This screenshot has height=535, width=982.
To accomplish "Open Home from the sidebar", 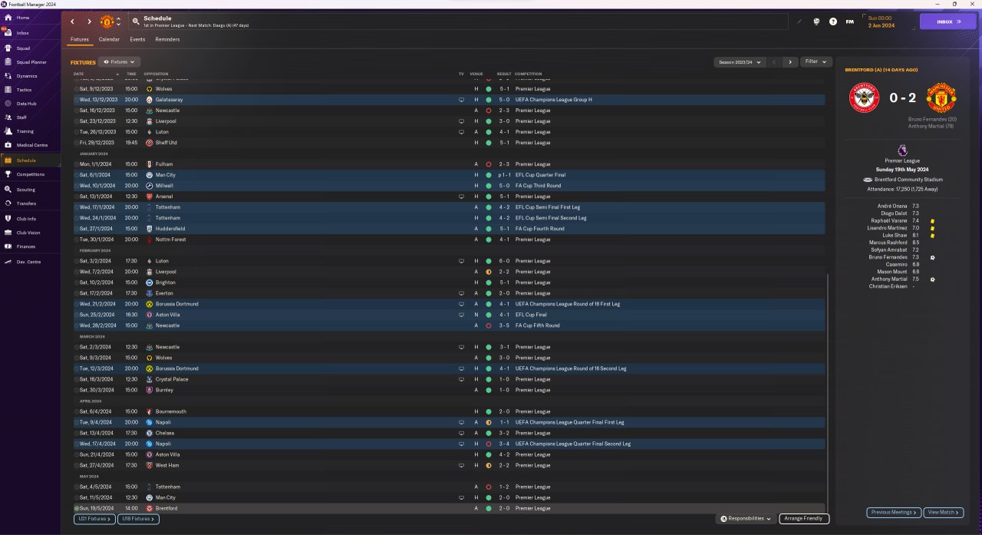I will coord(23,18).
